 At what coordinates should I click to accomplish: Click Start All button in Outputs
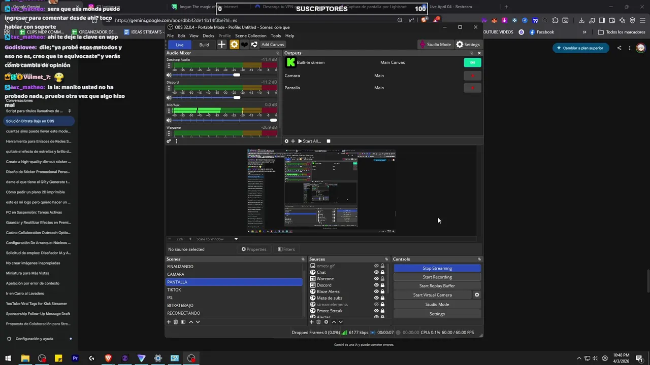click(309, 141)
